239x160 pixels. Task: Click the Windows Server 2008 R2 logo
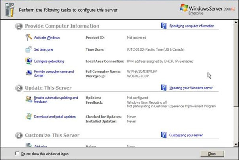(207, 9)
